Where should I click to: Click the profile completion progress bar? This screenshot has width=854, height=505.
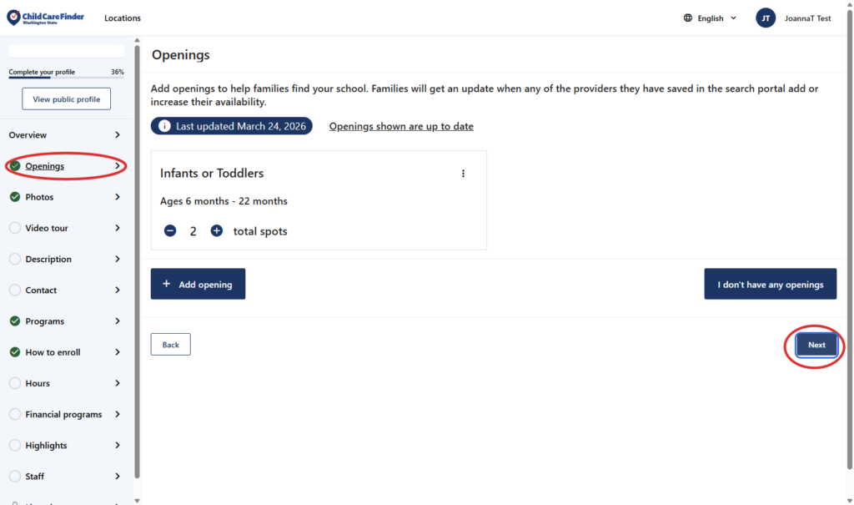click(x=66, y=78)
